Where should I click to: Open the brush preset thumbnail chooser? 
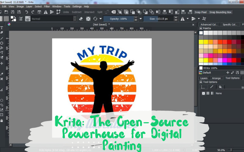(28, 19)
